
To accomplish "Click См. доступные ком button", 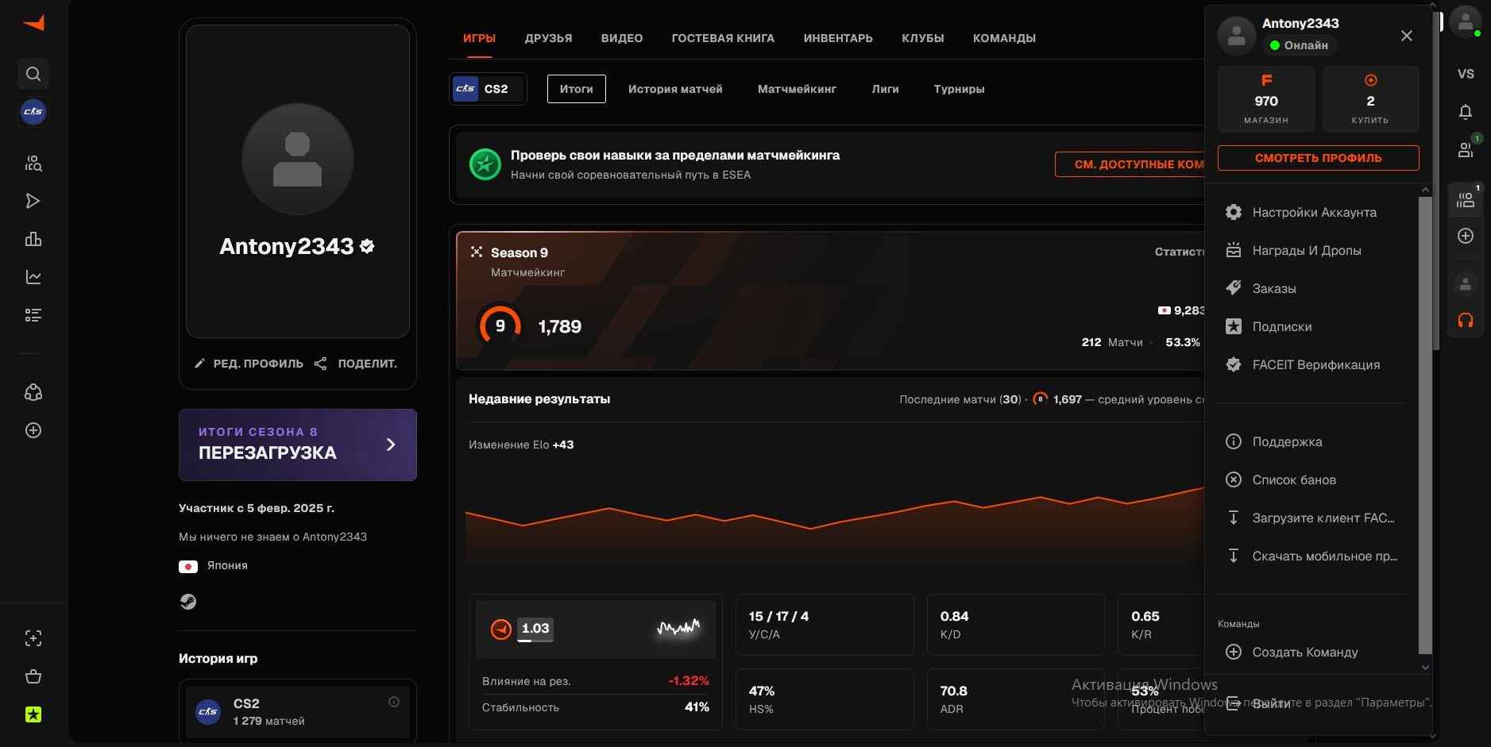I will click(1130, 164).
